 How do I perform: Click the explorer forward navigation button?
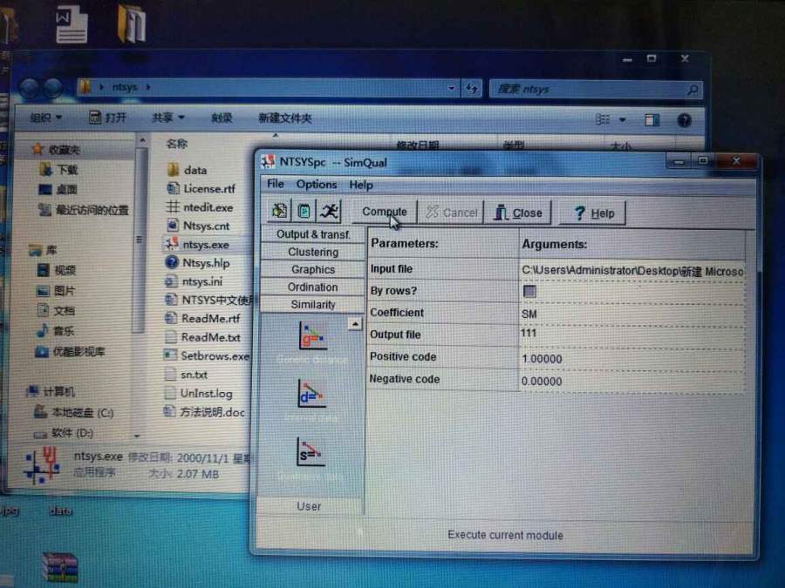[x=53, y=87]
